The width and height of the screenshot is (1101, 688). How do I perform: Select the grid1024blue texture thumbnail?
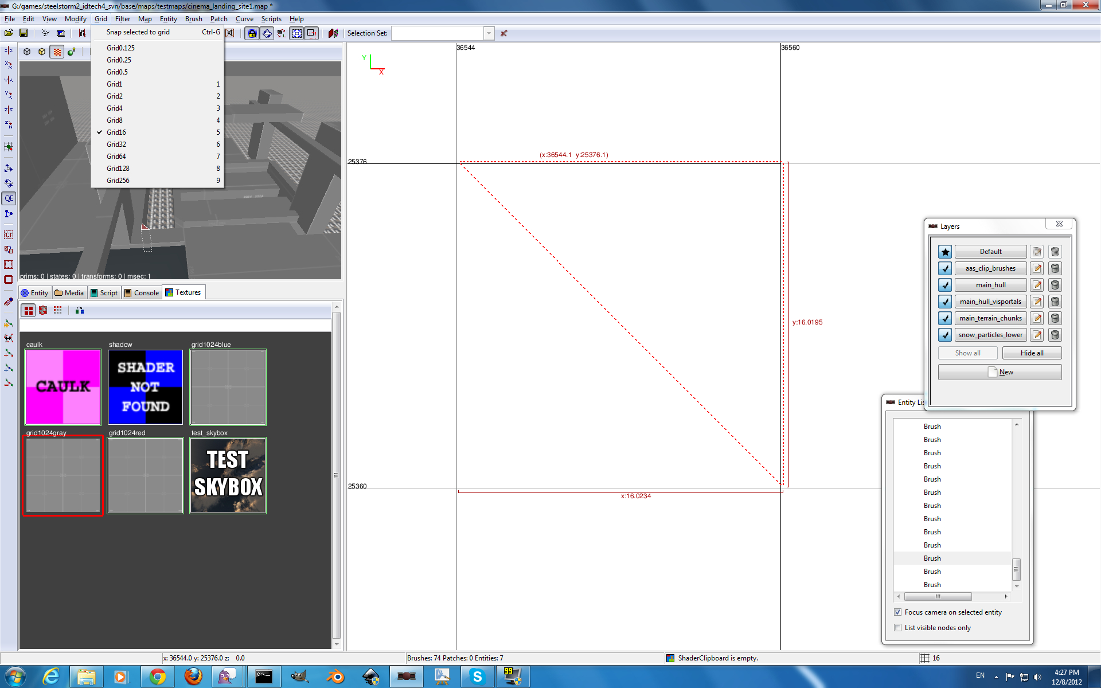(228, 387)
